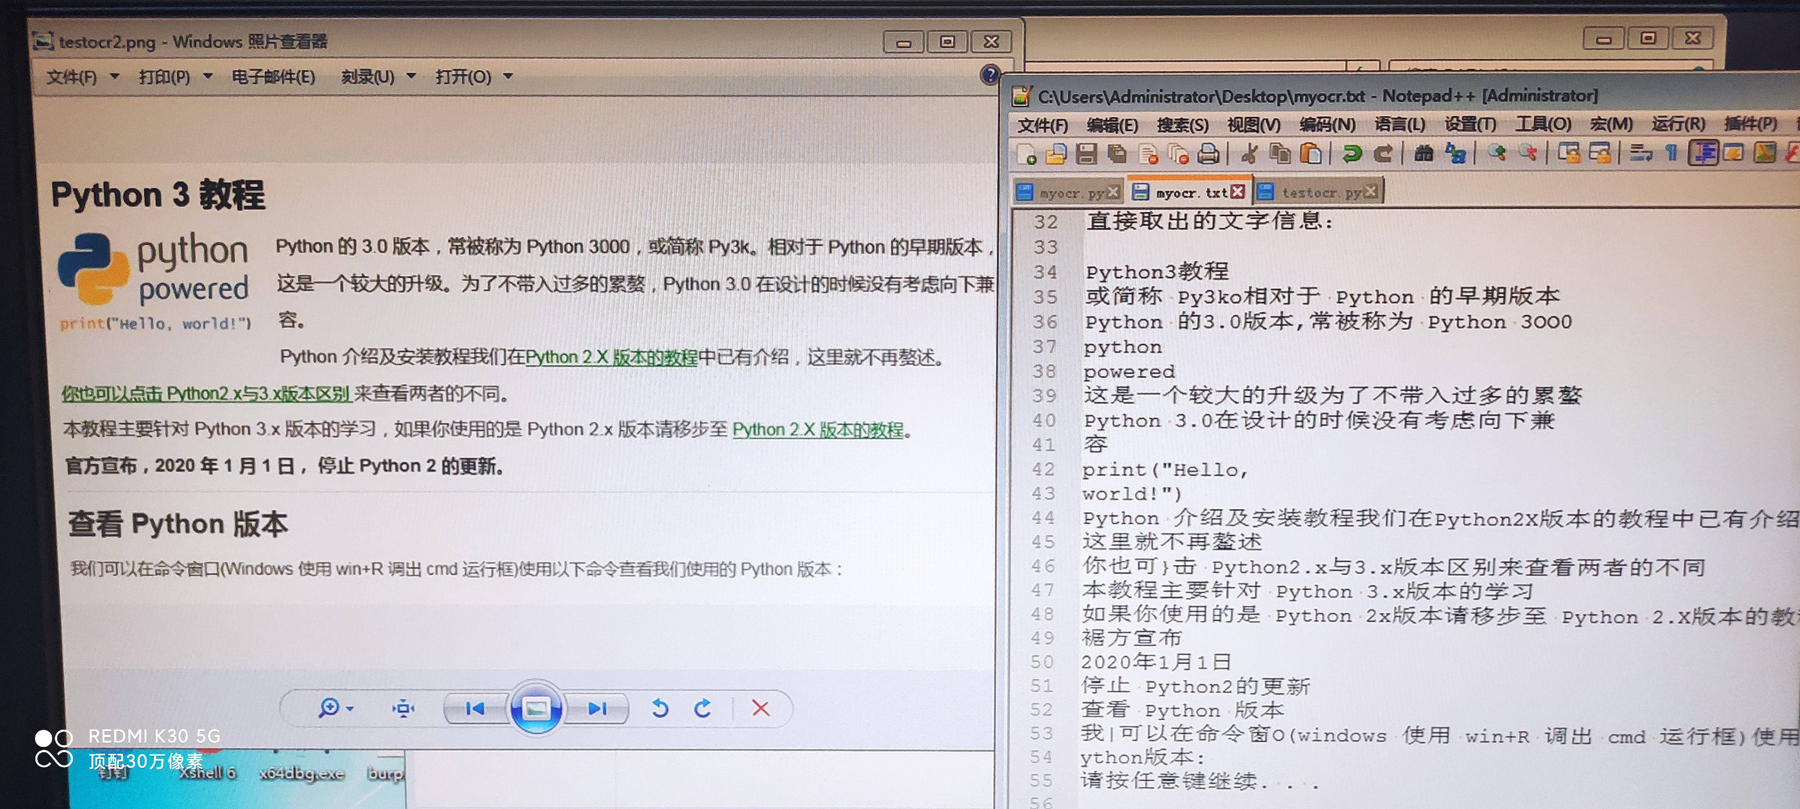Print the document using the printer icon
Screen dimensions: 1800x809
(x=1208, y=154)
